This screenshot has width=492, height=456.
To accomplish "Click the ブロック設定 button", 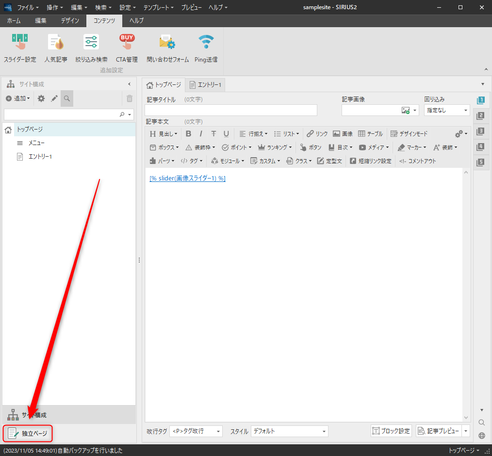I will point(391,431).
